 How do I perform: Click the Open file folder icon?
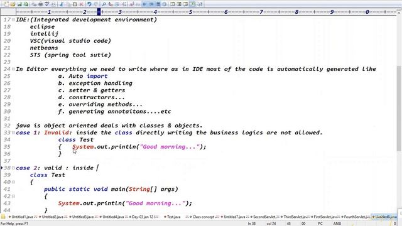pos(13,4)
